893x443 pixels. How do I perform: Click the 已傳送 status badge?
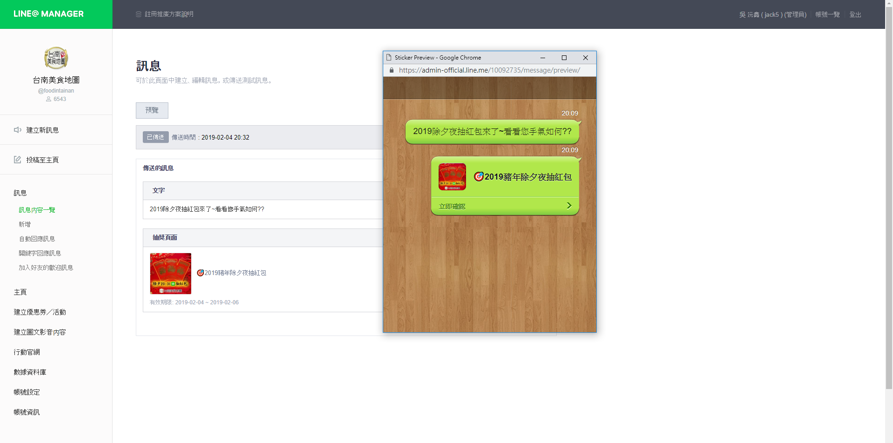point(155,137)
